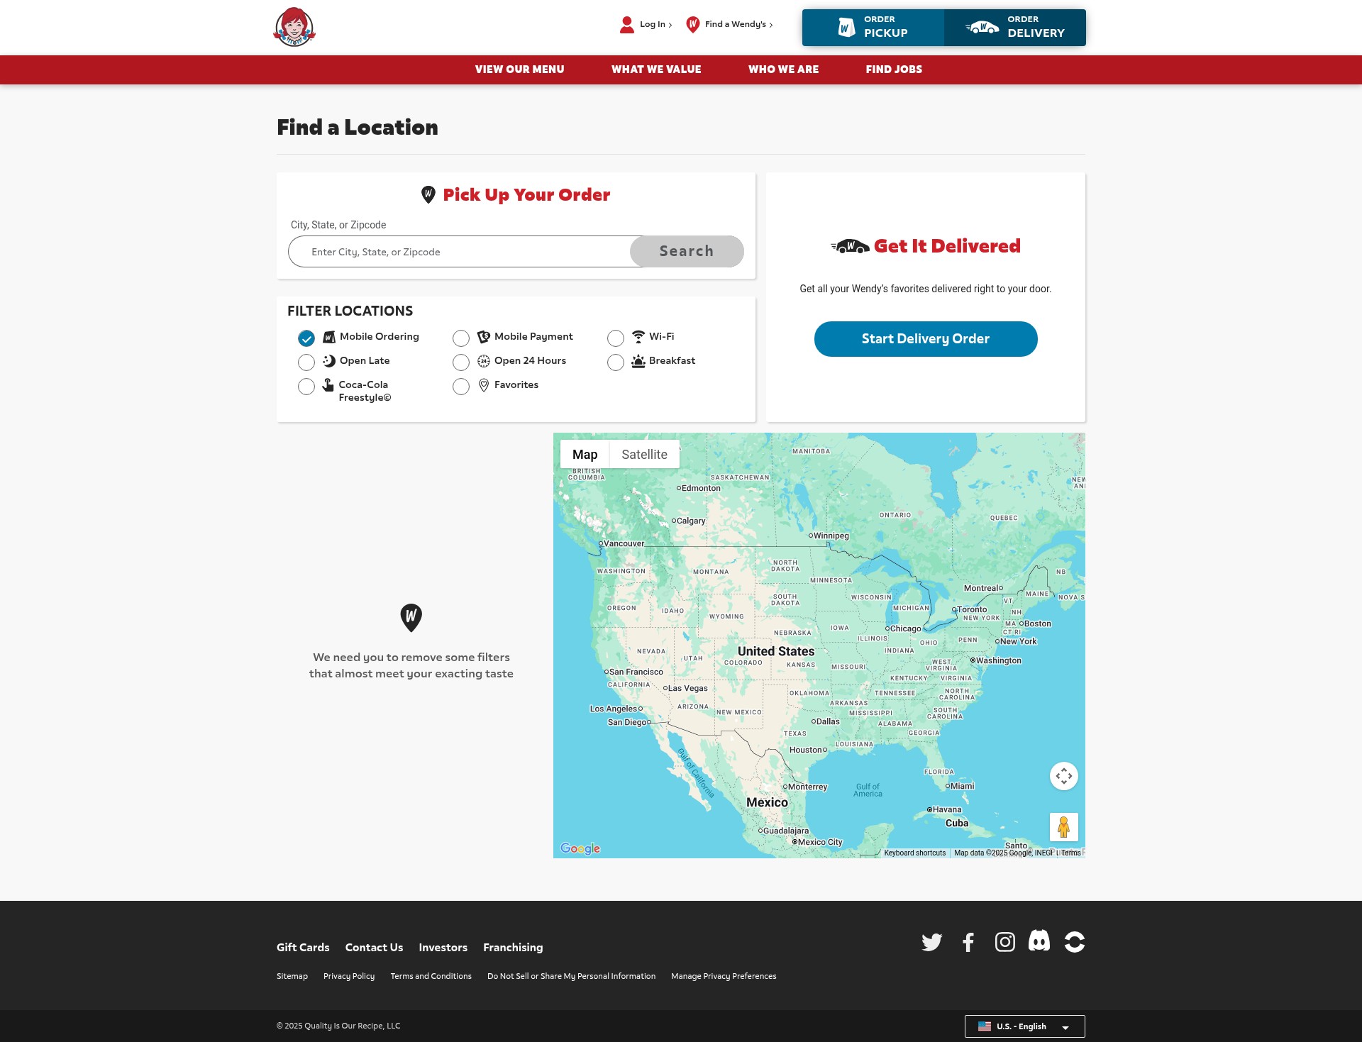This screenshot has width=1362, height=1042.
Task: Click the Open 24 Hours clock icon
Action: click(x=484, y=361)
